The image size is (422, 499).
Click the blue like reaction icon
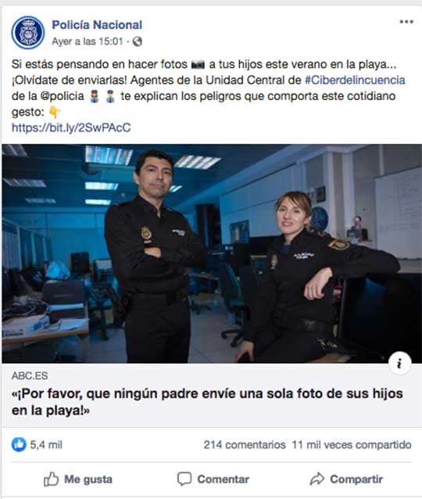19,444
